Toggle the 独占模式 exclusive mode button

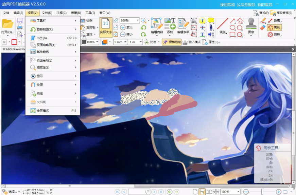tap(192, 42)
